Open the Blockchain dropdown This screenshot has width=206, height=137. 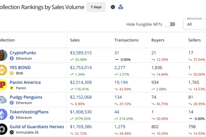pos(194,24)
